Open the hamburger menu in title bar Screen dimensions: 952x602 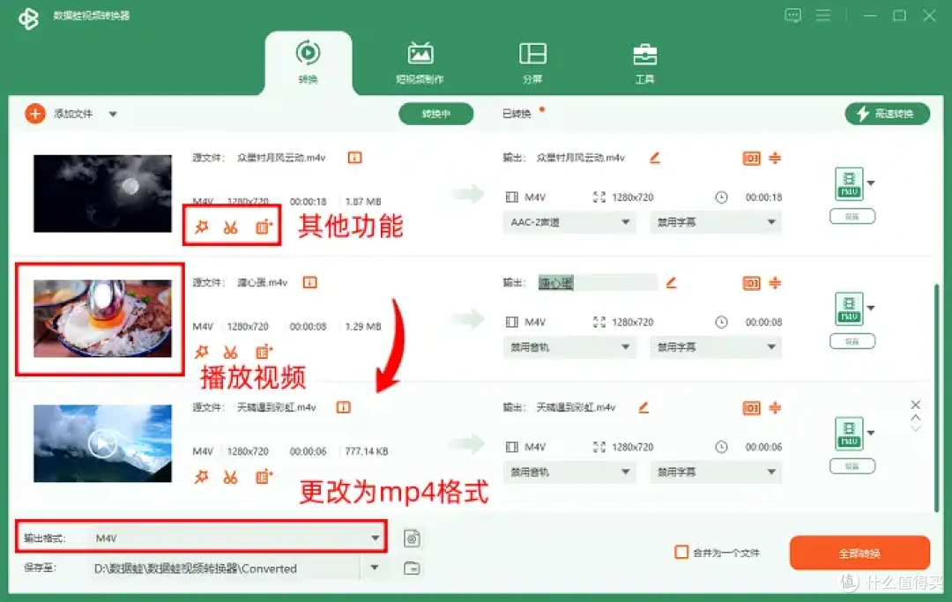point(822,15)
